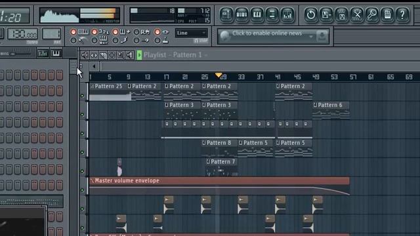Open Master volume envelope clip menu
This screenshot has height=236, width=420.
tap(92, 181)
